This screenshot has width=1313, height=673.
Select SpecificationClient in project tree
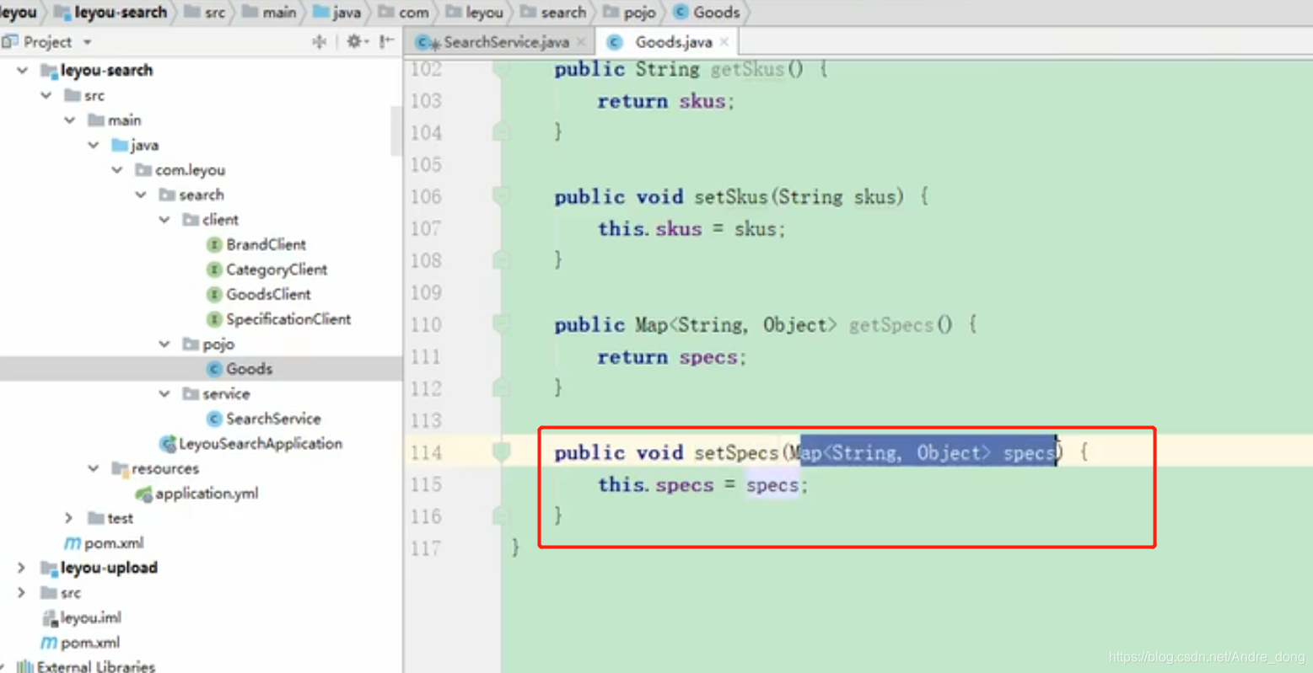pyautogui.click(x=288, y=319)
